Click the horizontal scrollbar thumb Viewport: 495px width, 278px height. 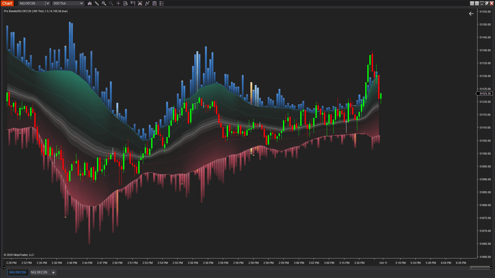point(480,268)
